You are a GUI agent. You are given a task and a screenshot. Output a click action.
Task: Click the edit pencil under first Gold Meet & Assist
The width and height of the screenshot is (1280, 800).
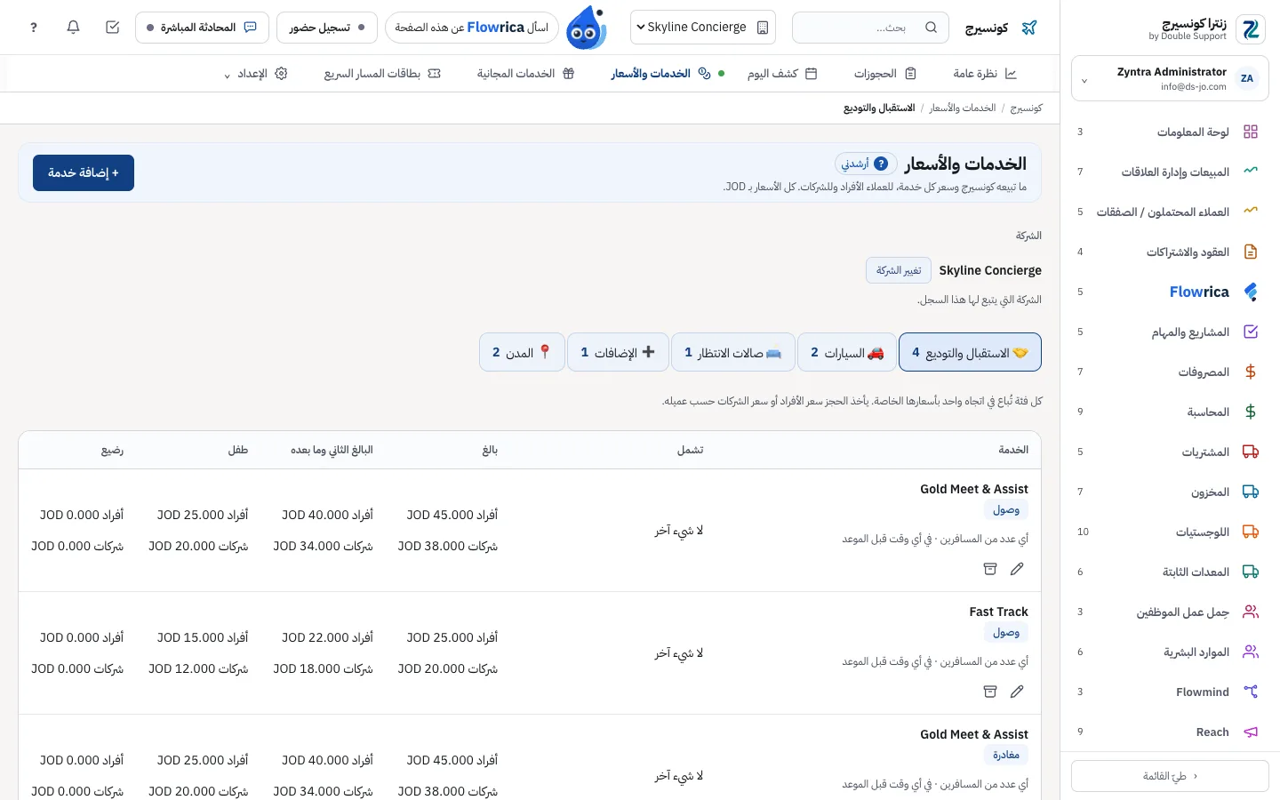click(x=1017, y=569)
